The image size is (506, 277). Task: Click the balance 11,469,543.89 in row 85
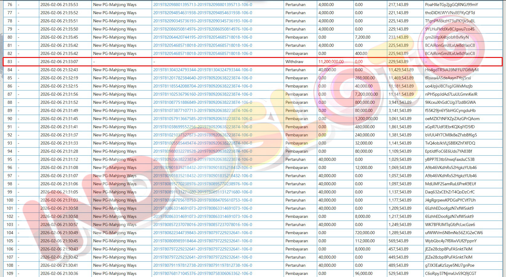pyautogui.click(x=401, y=78)
